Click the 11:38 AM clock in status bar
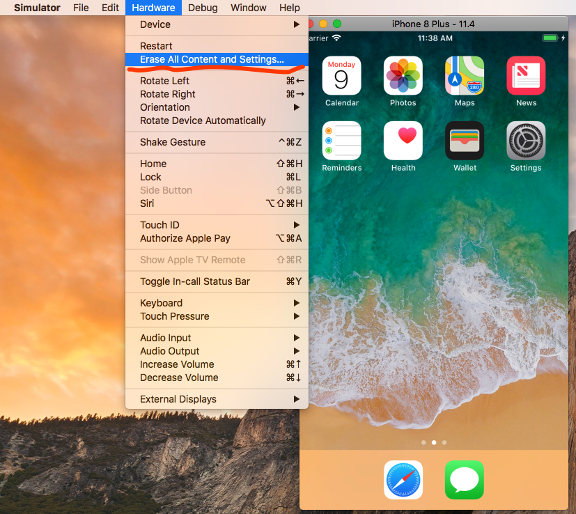The height and width of the screenshot is (514, 576). click(435, 38)
